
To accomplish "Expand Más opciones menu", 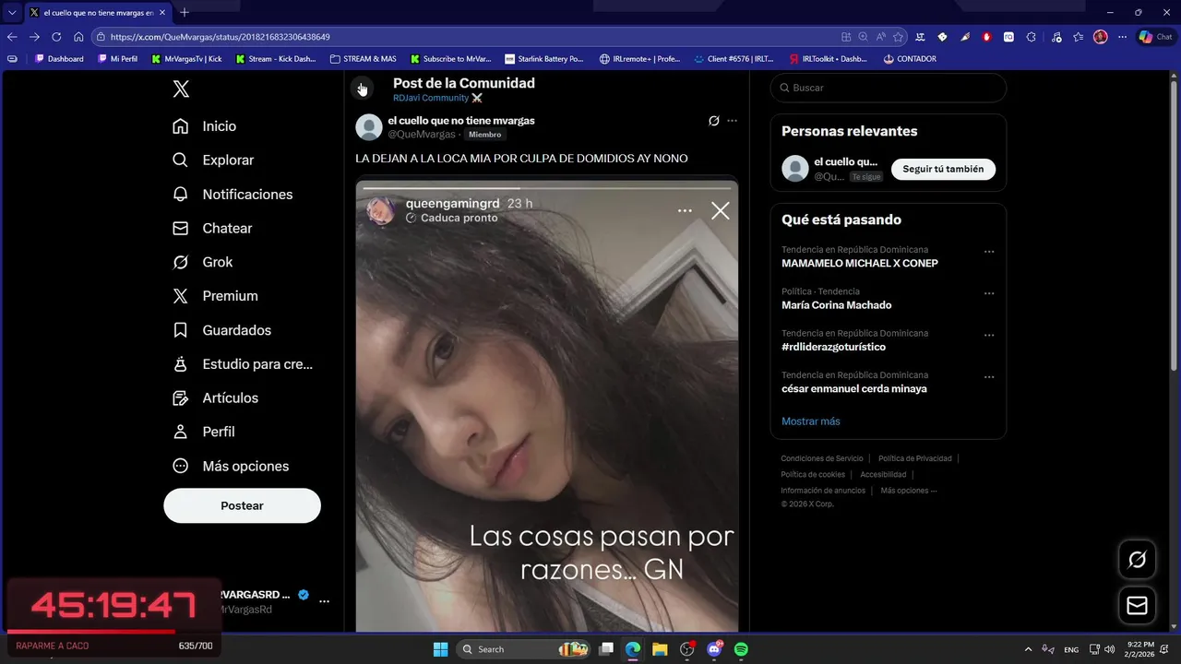I will (x=231, y=466).
